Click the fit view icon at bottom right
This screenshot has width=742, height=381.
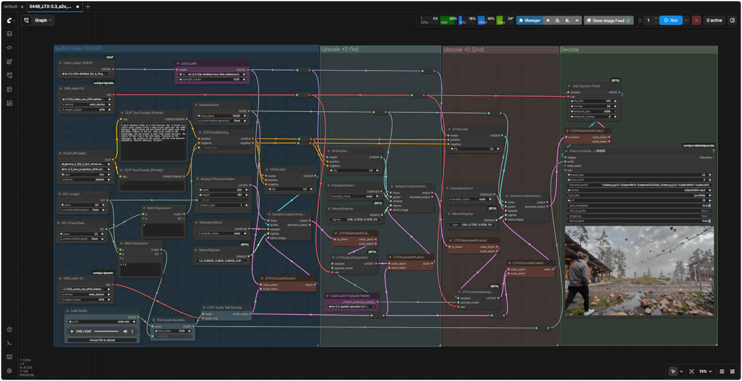coord(692,371)
